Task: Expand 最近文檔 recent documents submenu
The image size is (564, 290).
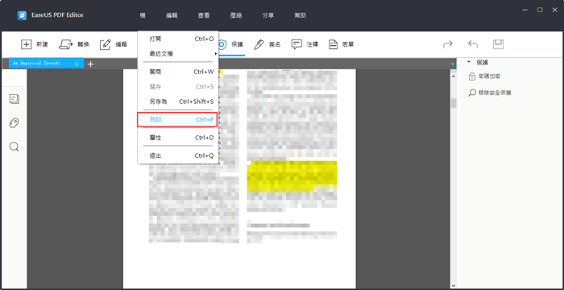Action: [x=178, y=54]
